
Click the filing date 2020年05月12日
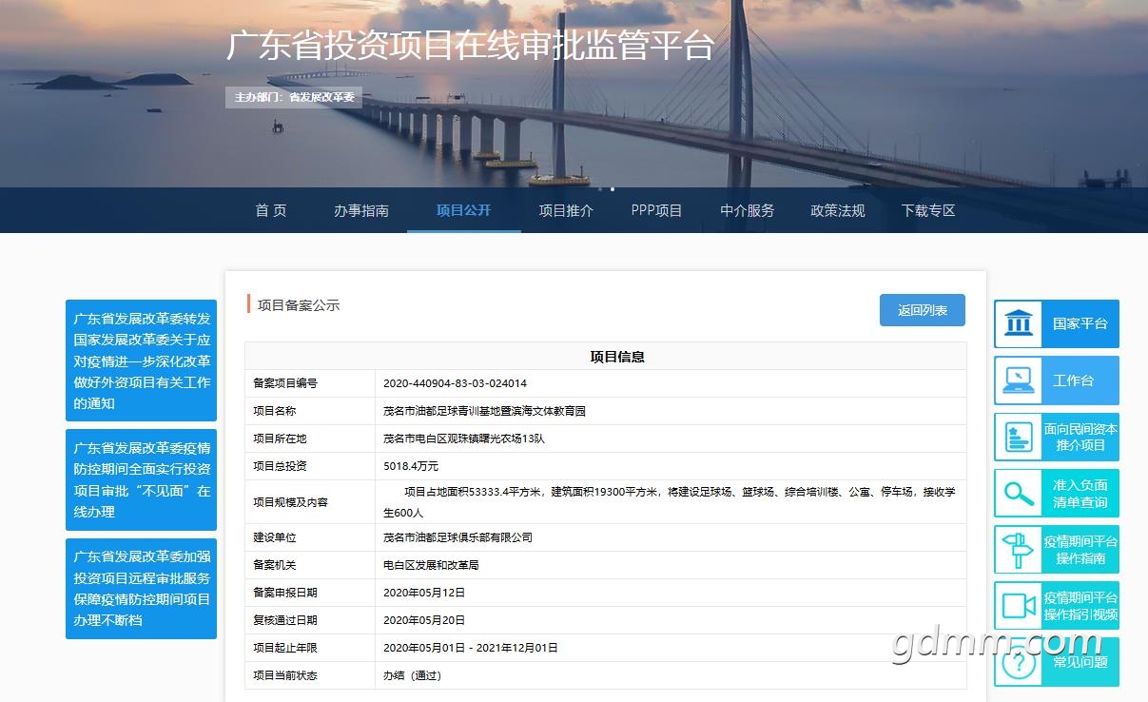click(x=424, y=593)
